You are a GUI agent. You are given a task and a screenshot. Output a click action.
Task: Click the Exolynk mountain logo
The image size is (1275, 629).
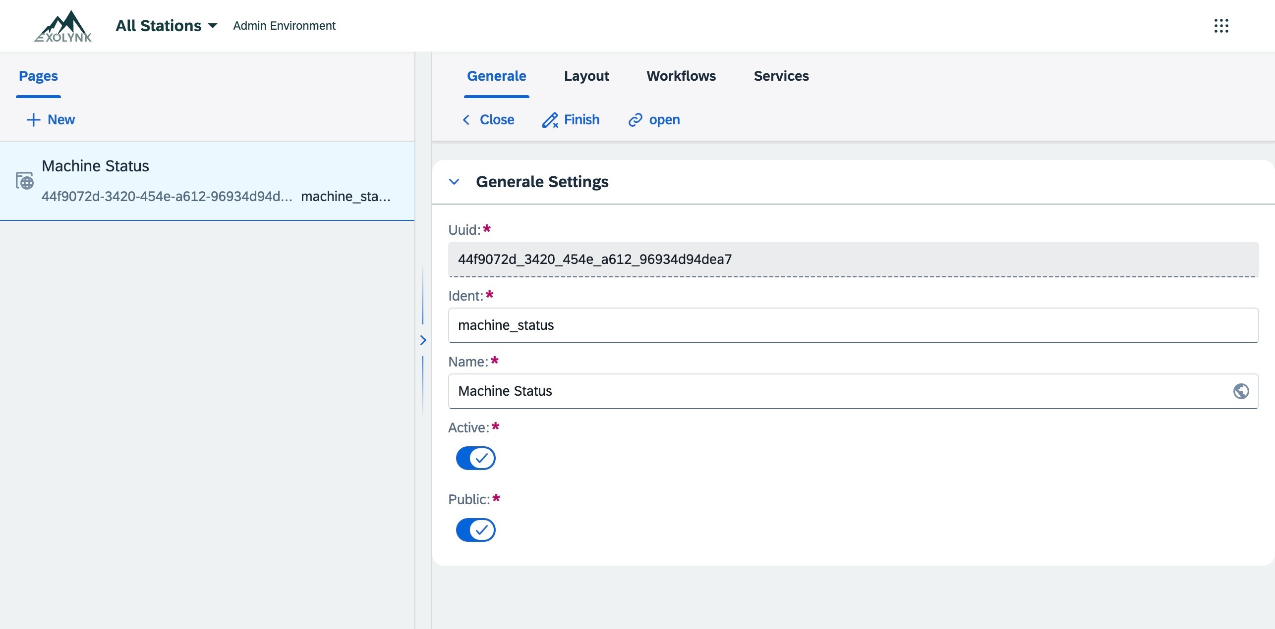point(63,26)
